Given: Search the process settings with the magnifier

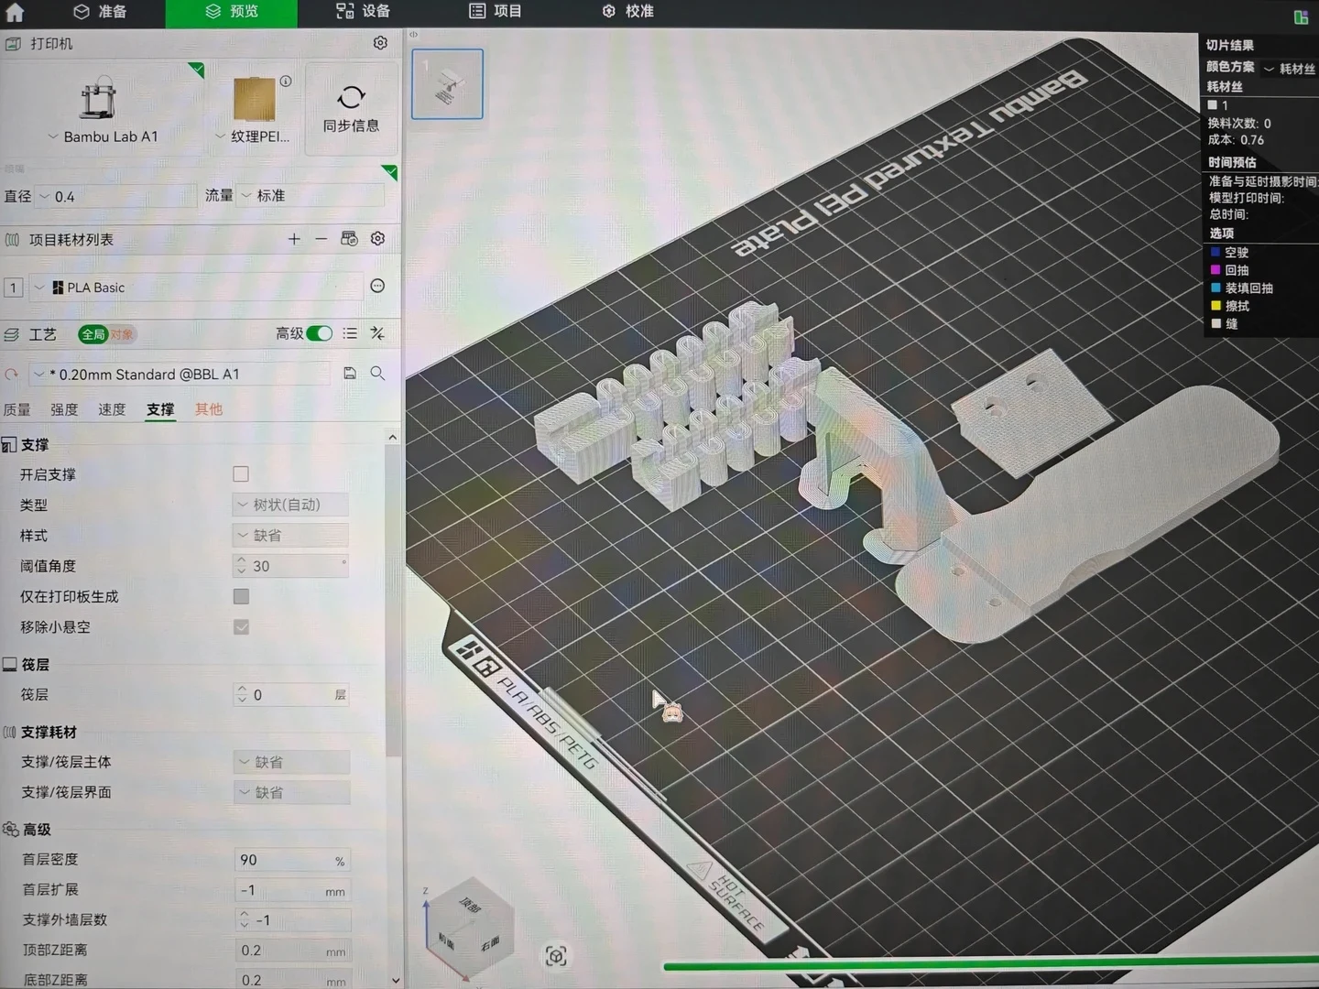Looking at the screenshot, I should [377, 374].
